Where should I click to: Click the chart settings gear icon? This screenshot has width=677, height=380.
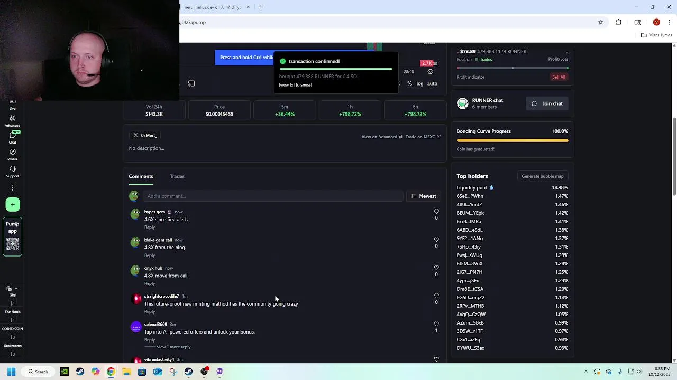(430, 72)
